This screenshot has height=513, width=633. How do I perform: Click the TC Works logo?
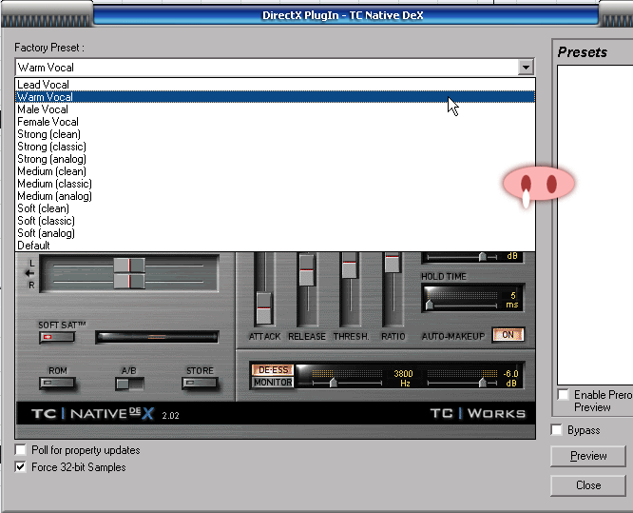click(x=477, y=413)
